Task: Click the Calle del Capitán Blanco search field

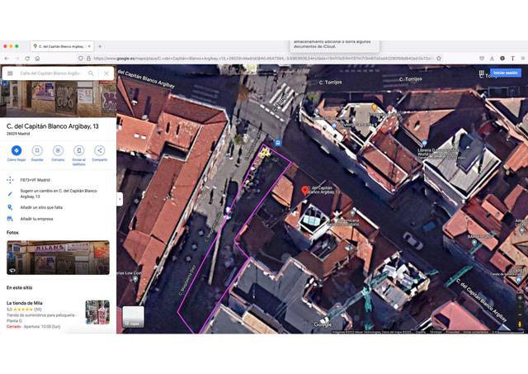Action: [50, 73]
